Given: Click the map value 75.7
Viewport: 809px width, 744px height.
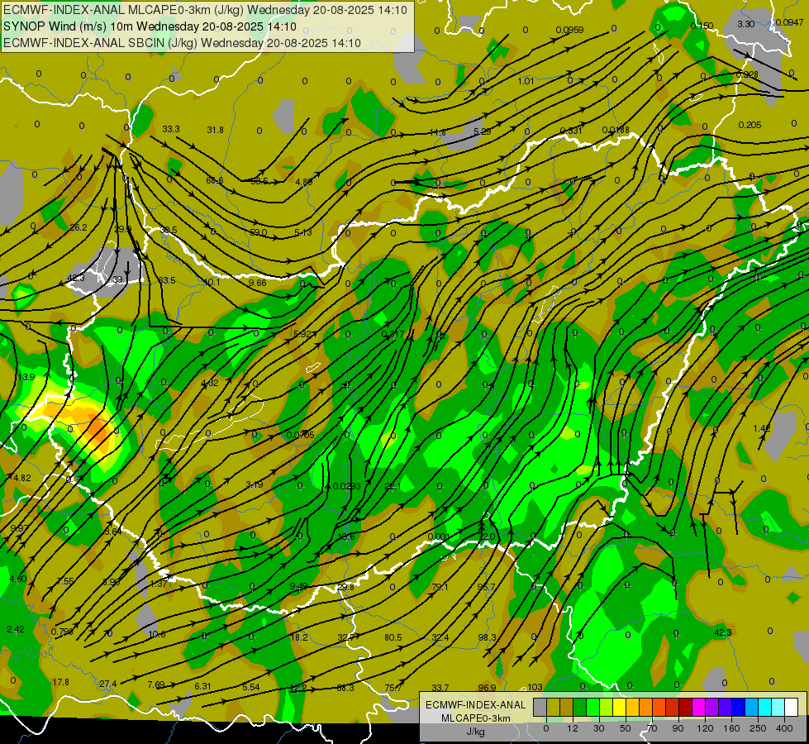Looking at the screenshot, I should [393, 687].
